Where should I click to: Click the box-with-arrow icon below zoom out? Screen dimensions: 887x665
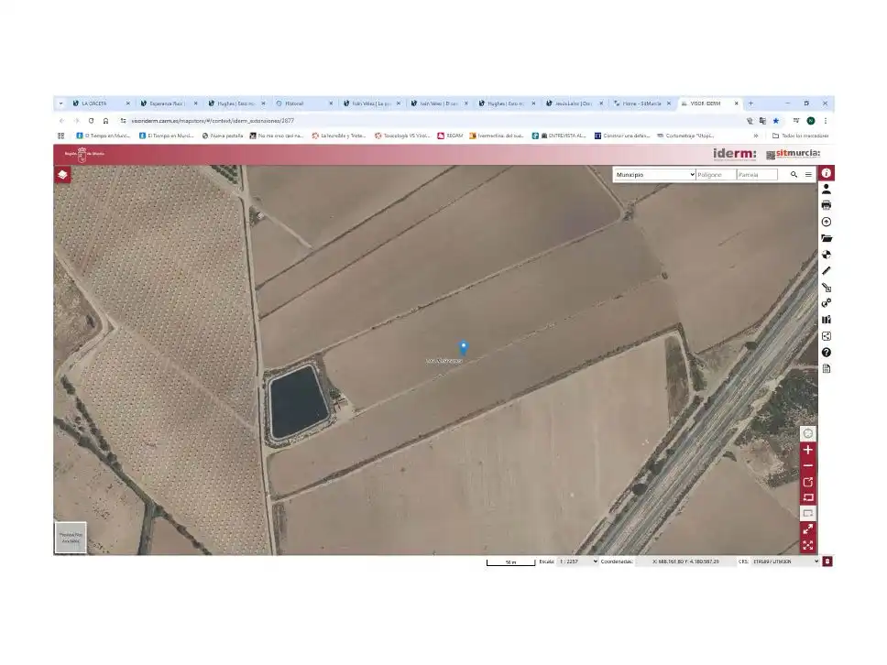(808, 482)
